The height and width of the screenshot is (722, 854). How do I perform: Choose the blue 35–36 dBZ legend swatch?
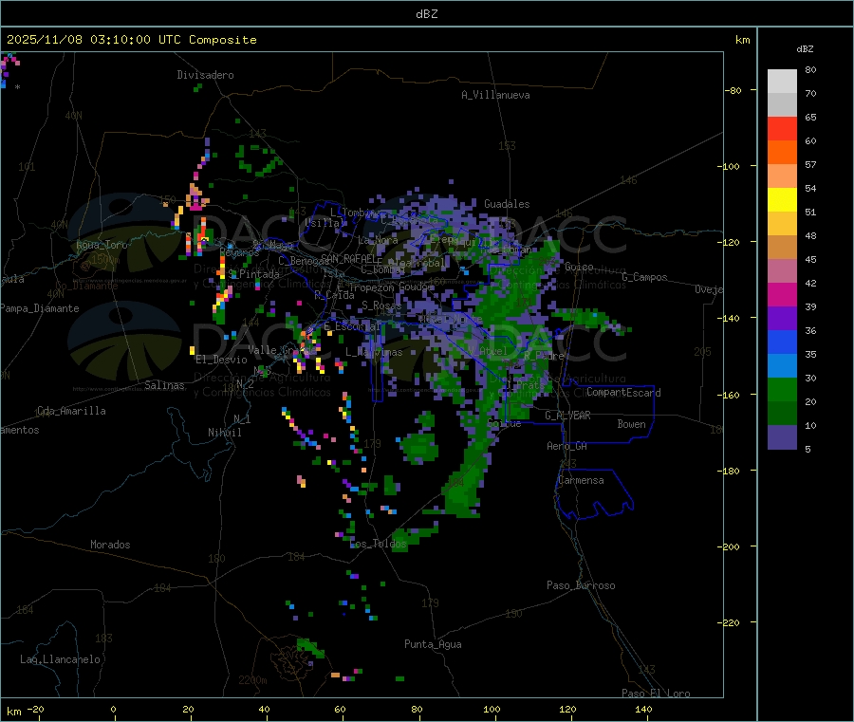click(782, 342)
